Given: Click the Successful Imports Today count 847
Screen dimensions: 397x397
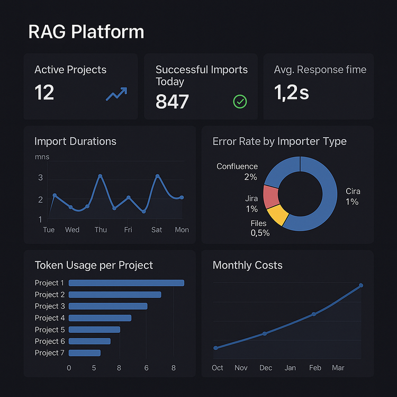Looking at the screenshot, I should coord(172,102).
